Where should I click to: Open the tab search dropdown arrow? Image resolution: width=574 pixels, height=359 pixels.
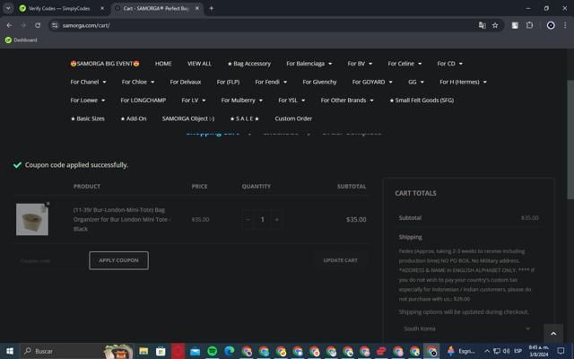coord(8,8)
